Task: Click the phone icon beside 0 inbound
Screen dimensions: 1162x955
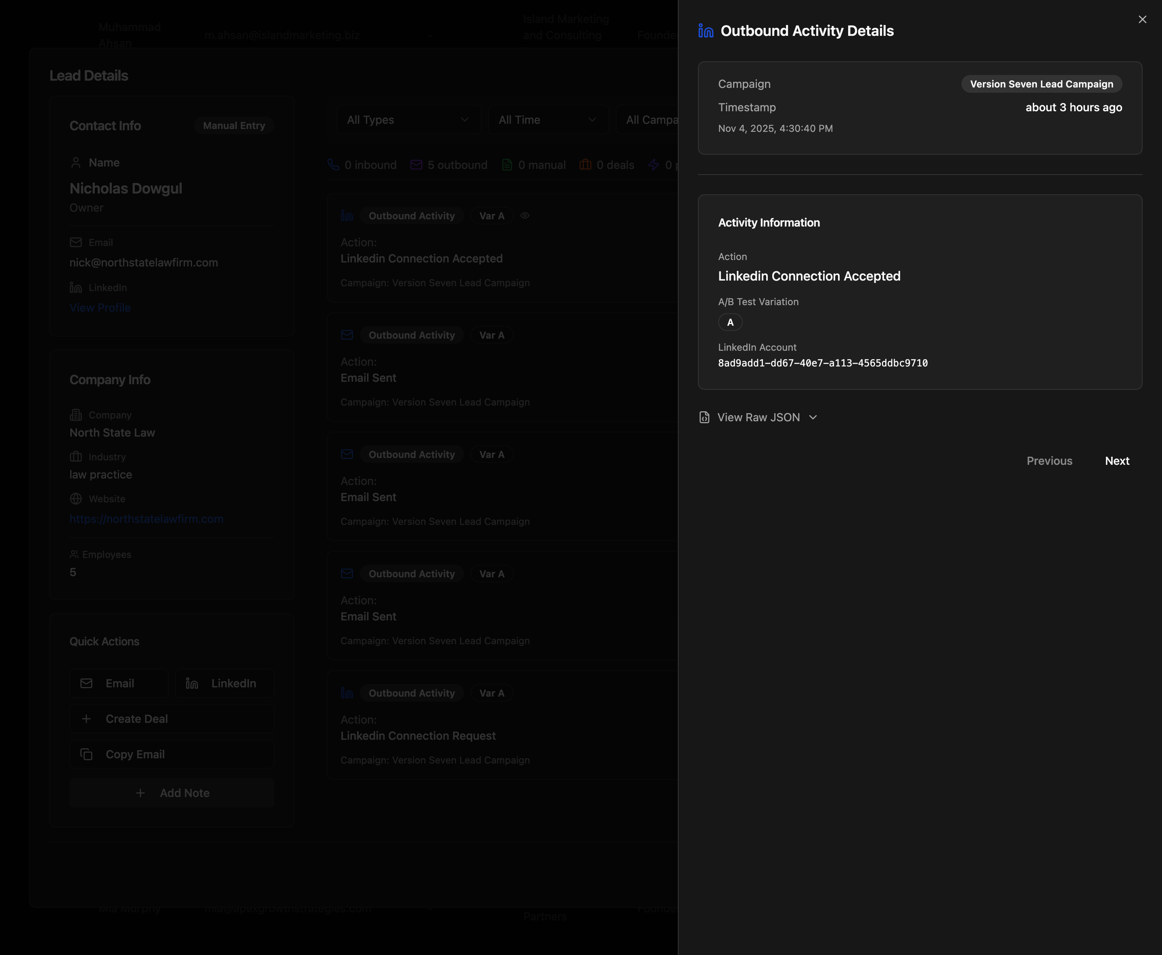Action: tap(333, 165)
